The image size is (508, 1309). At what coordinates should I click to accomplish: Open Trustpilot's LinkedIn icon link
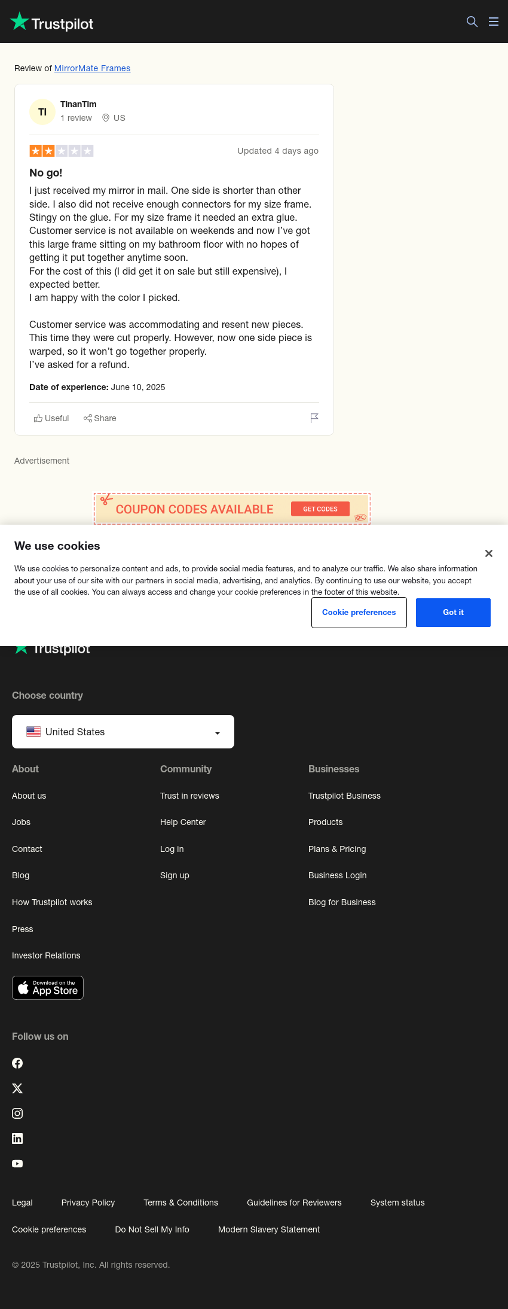tap(17, 1138)
